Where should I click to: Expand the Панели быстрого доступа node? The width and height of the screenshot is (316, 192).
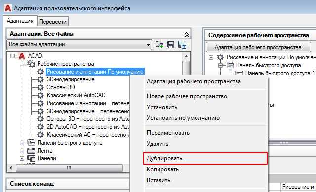22,143
